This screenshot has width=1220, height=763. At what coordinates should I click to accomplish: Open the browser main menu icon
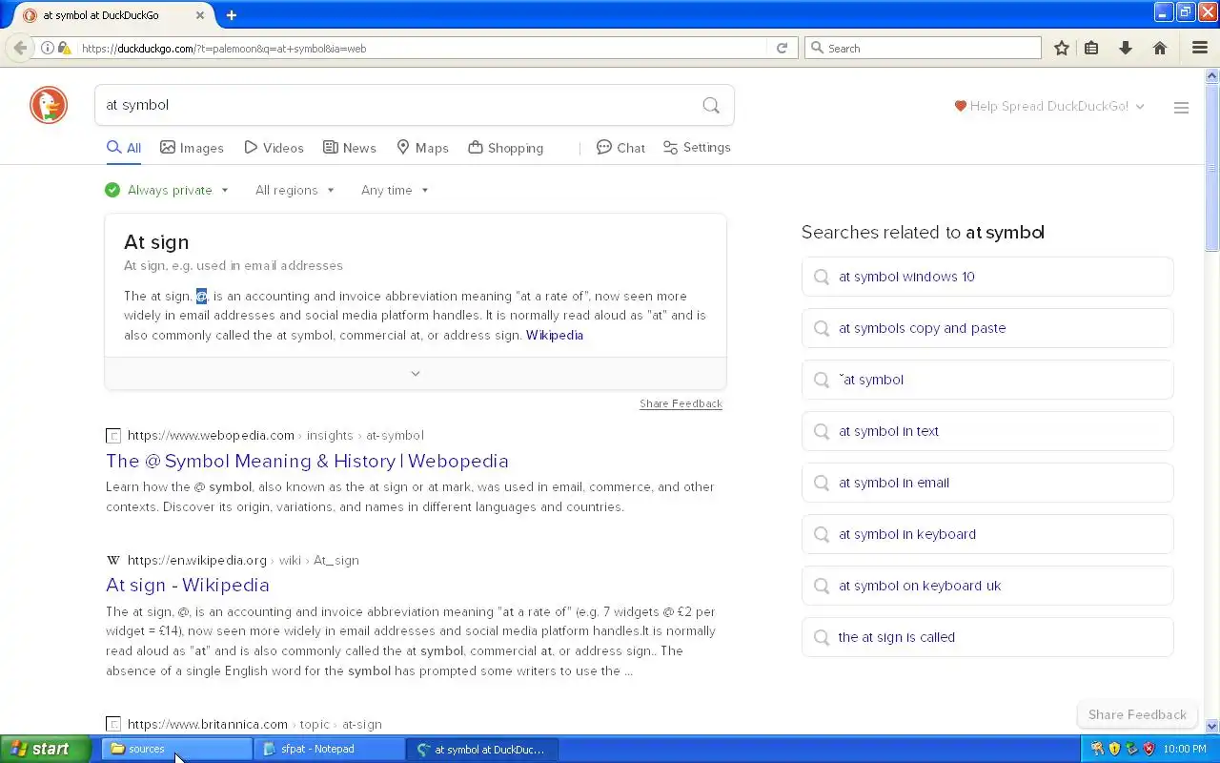(x=1200, y=48)
